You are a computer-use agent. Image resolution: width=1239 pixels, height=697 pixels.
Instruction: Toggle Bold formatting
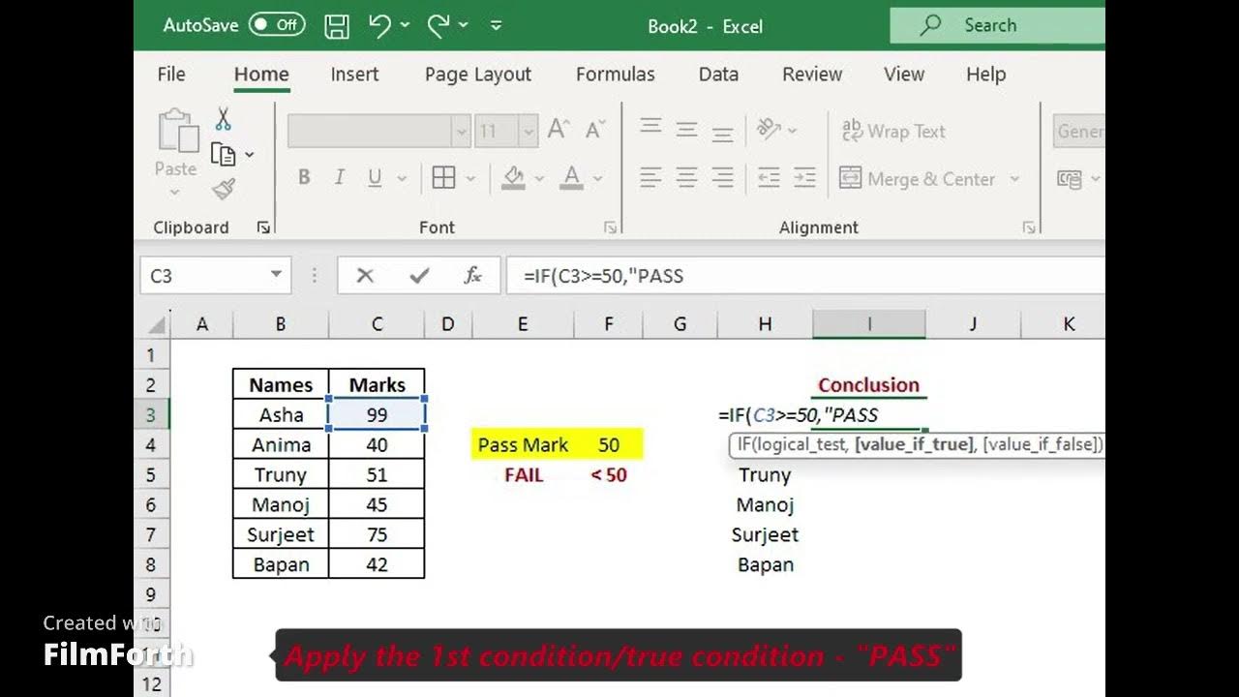304,177
